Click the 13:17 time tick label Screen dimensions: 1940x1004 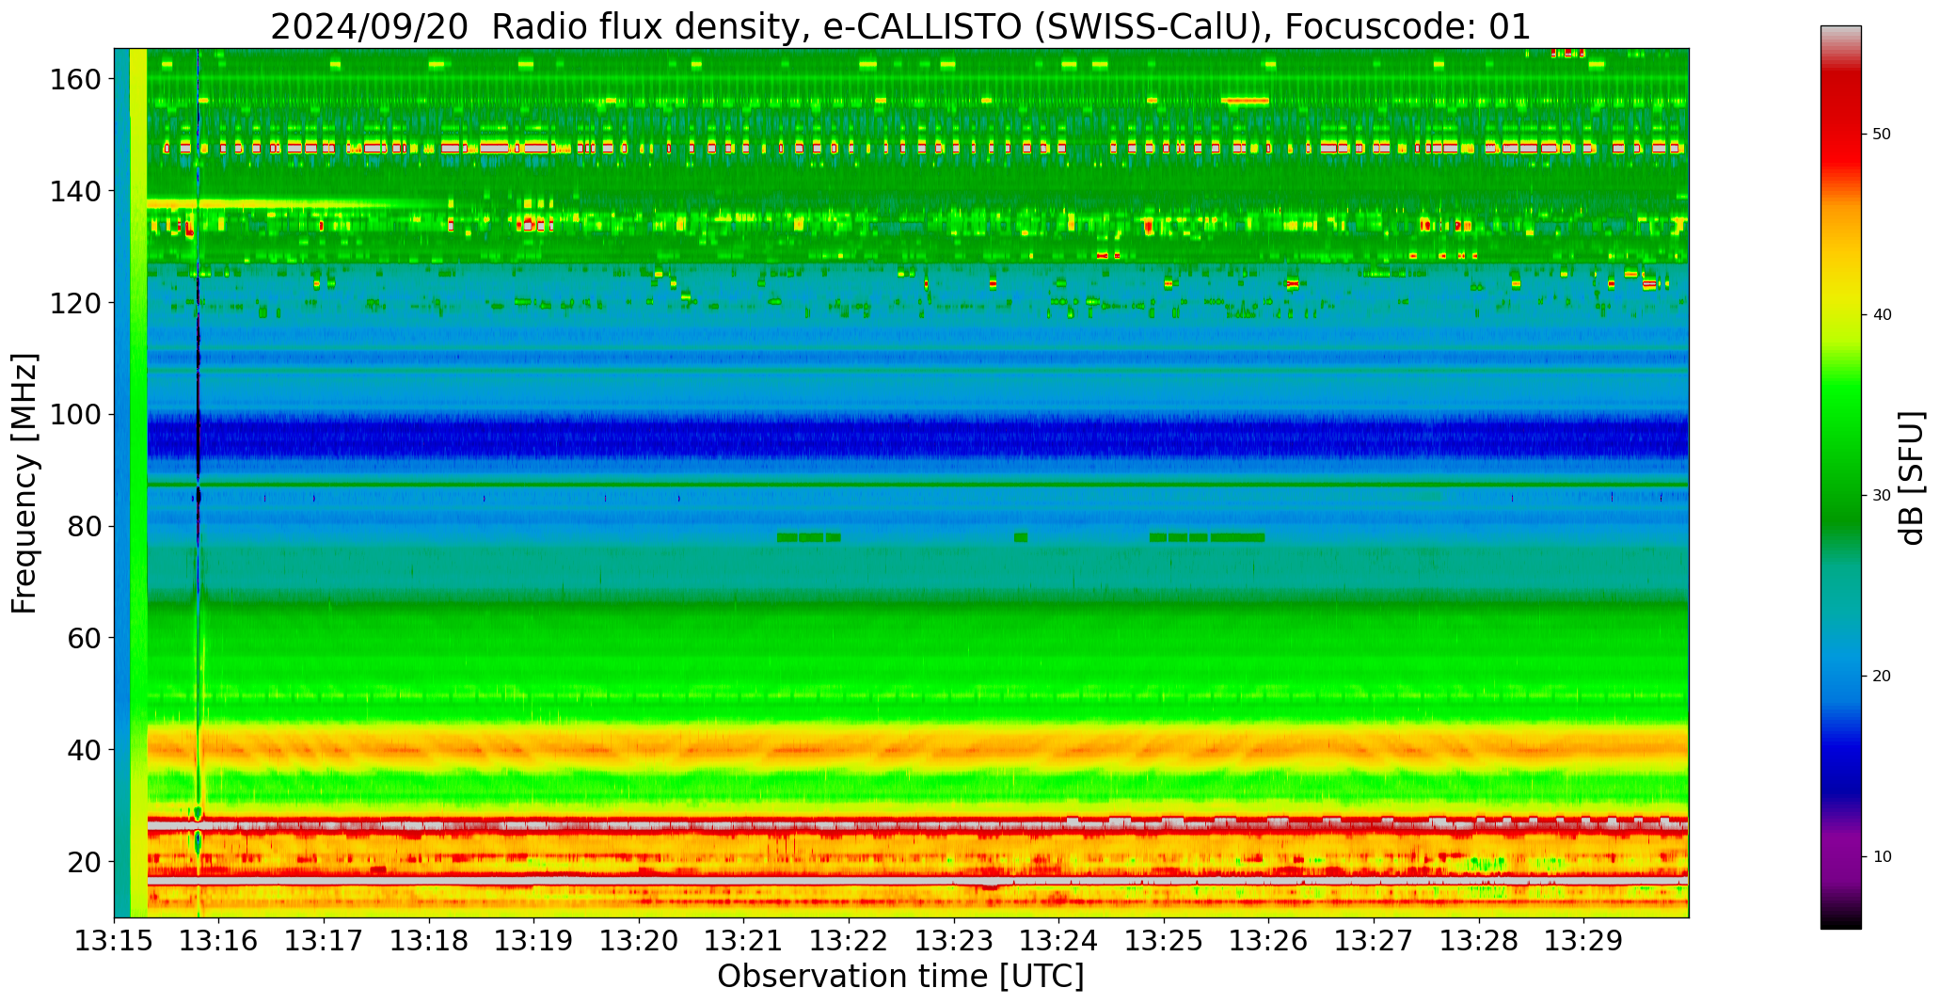[325, 940]
